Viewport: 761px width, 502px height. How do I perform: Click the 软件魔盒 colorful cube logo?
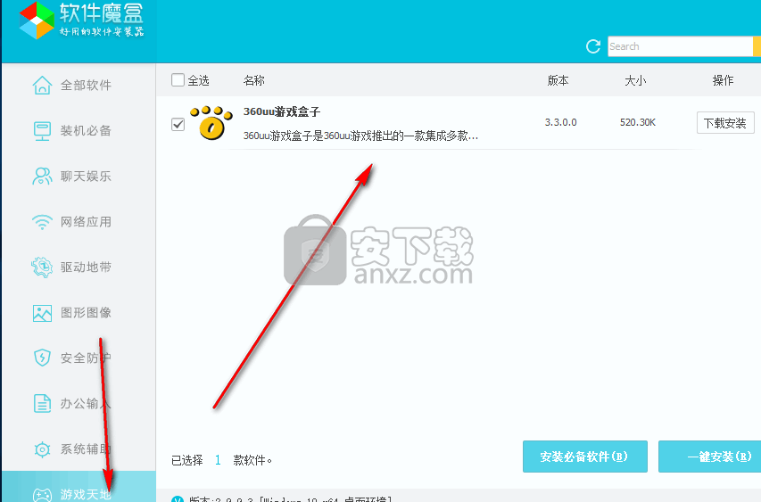coord(37,21)
